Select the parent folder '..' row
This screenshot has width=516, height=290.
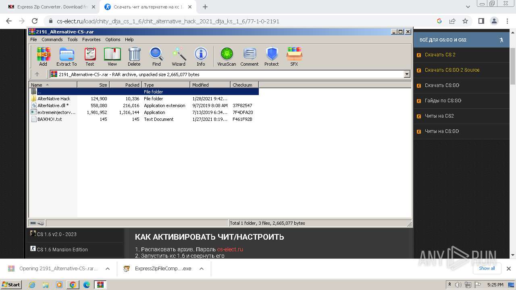144,92
